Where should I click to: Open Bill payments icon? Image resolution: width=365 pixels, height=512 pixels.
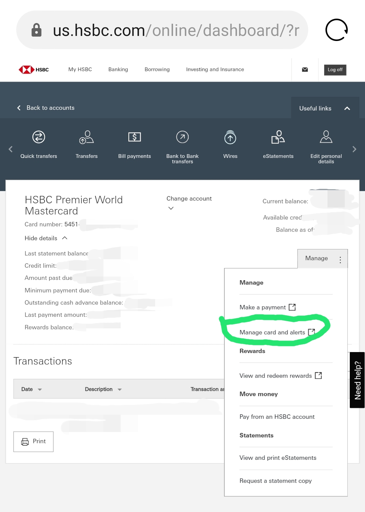135,137
